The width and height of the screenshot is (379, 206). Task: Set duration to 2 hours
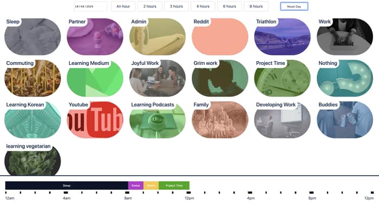tap(150, 6)
